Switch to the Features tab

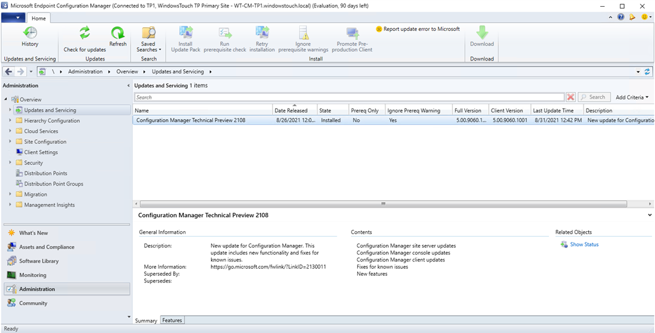(x=172, y=320)
